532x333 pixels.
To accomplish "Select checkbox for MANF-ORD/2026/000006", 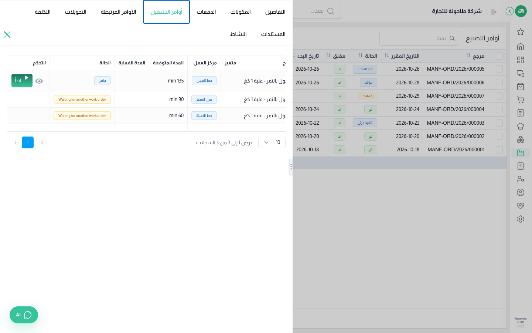I will tap(499, 83).
